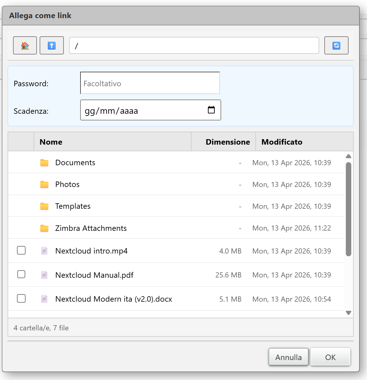Focus the optional Password field
The width and height of the screenshot is (367, 380).
click(150, 83)
